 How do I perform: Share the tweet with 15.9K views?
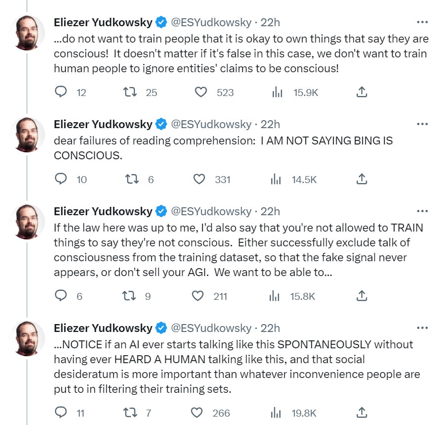click(x=361, y=92)
